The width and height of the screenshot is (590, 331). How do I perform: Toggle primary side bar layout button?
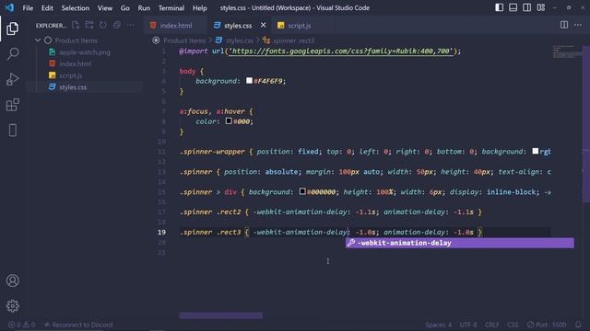click(x=499, y=7)
